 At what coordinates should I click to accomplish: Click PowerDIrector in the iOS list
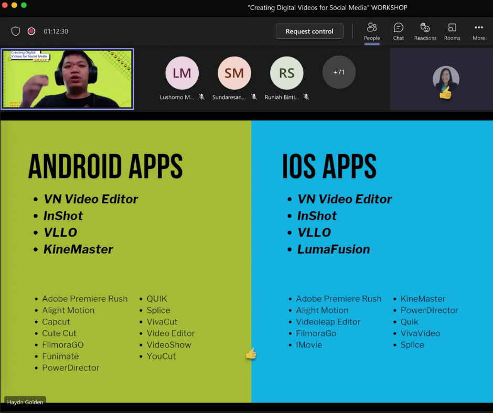[x=429, y=310]
